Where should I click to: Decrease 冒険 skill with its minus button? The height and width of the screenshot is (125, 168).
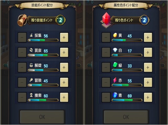tap(22, 82)
